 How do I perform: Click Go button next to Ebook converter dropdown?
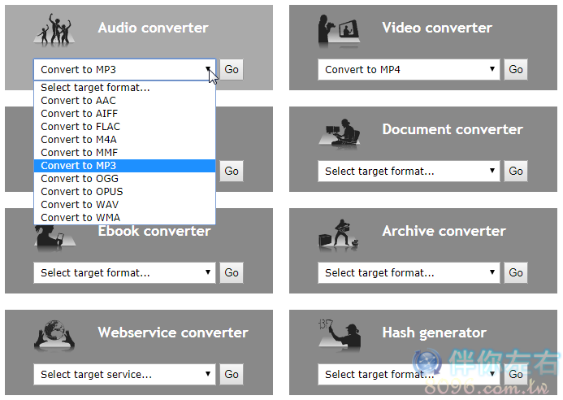(232, 273)
